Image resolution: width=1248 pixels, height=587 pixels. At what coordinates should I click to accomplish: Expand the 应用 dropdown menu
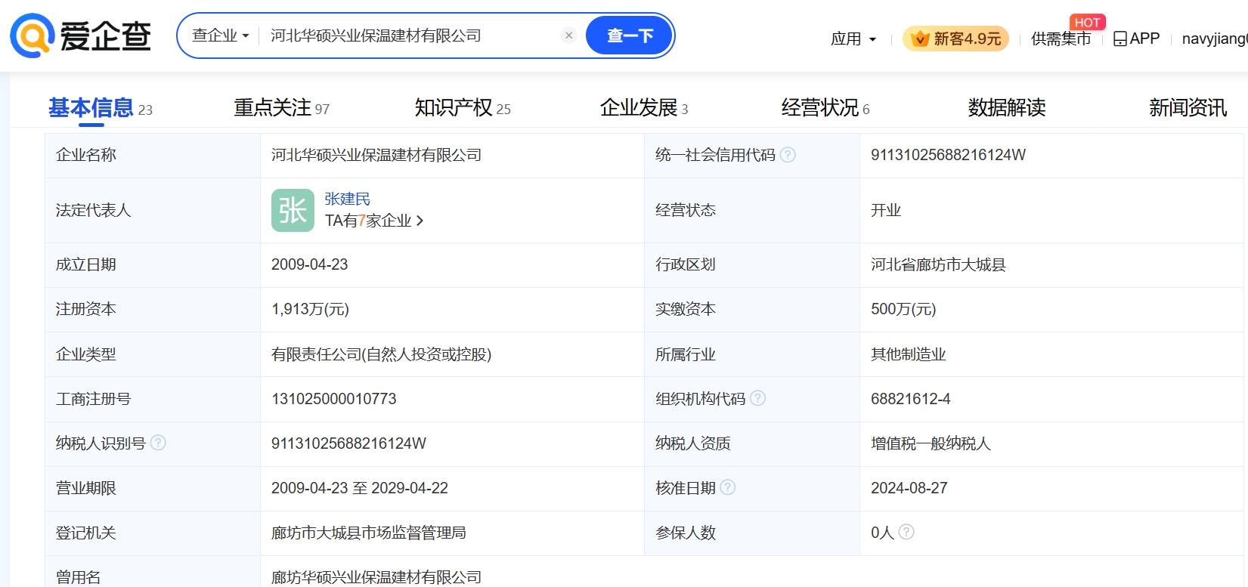point(853,39)
